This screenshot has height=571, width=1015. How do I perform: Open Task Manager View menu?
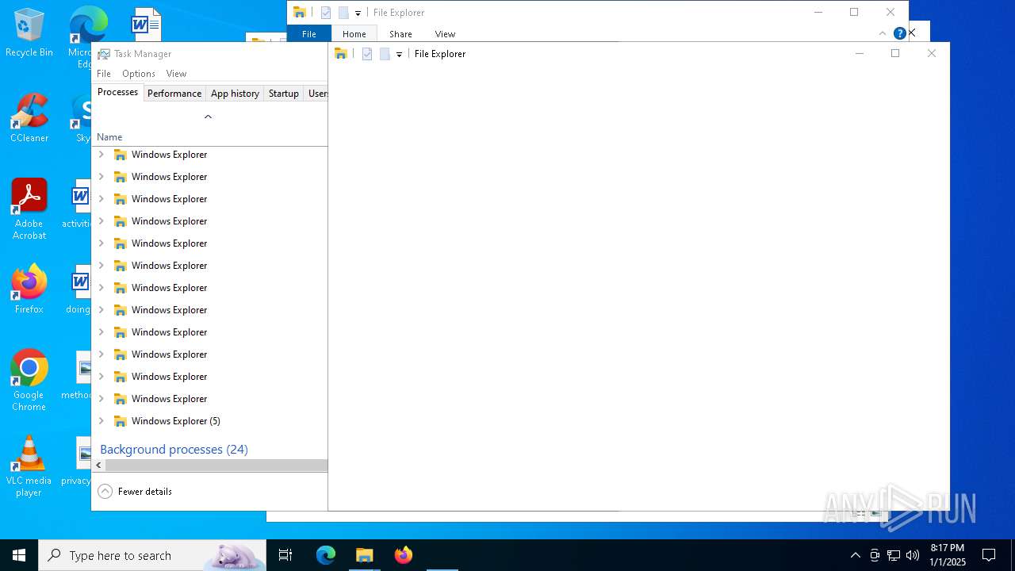(176, 74)
